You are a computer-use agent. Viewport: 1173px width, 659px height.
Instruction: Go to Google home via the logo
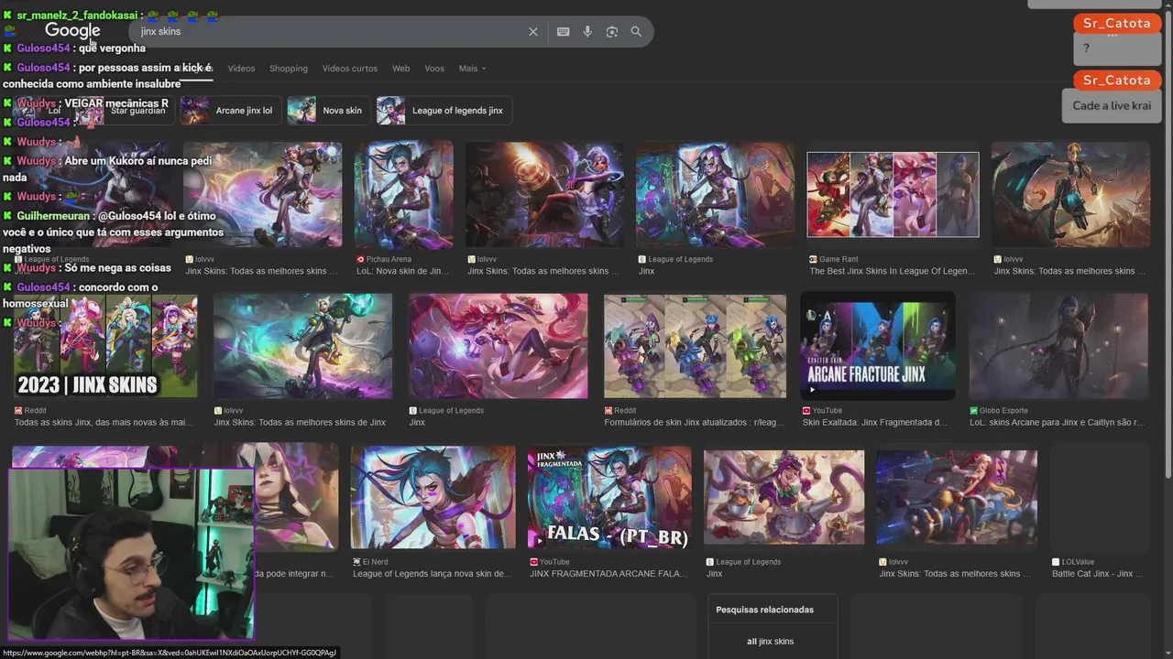[72, 31]
